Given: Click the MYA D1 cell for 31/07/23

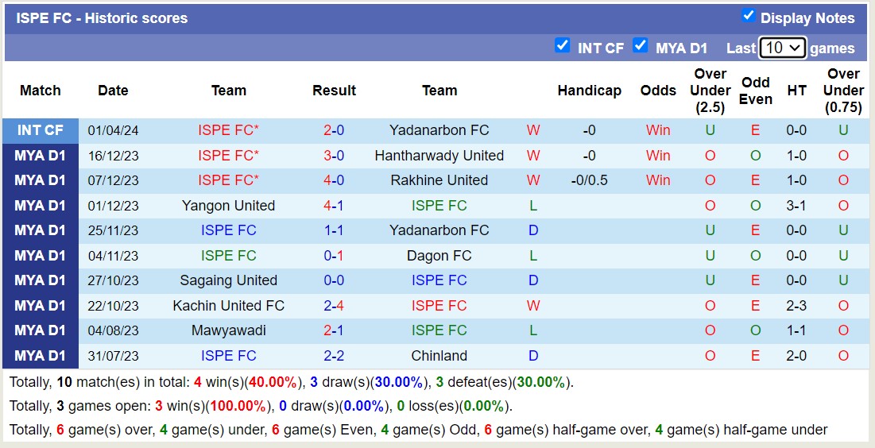Looking at the screenshot, I should coord(41,356).
